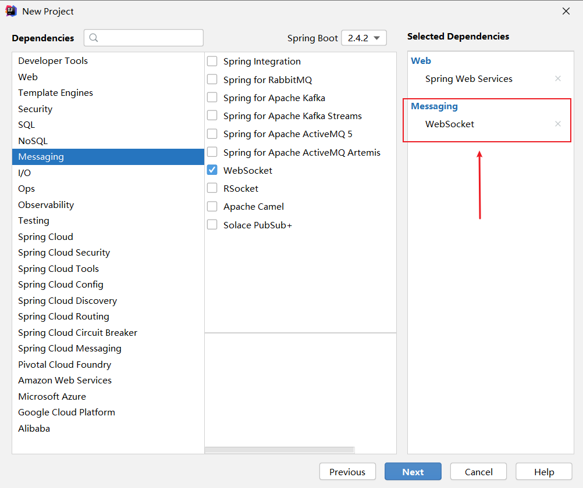Open the I/O category
This screenshot has height=488, width=583.
point(108,173)
